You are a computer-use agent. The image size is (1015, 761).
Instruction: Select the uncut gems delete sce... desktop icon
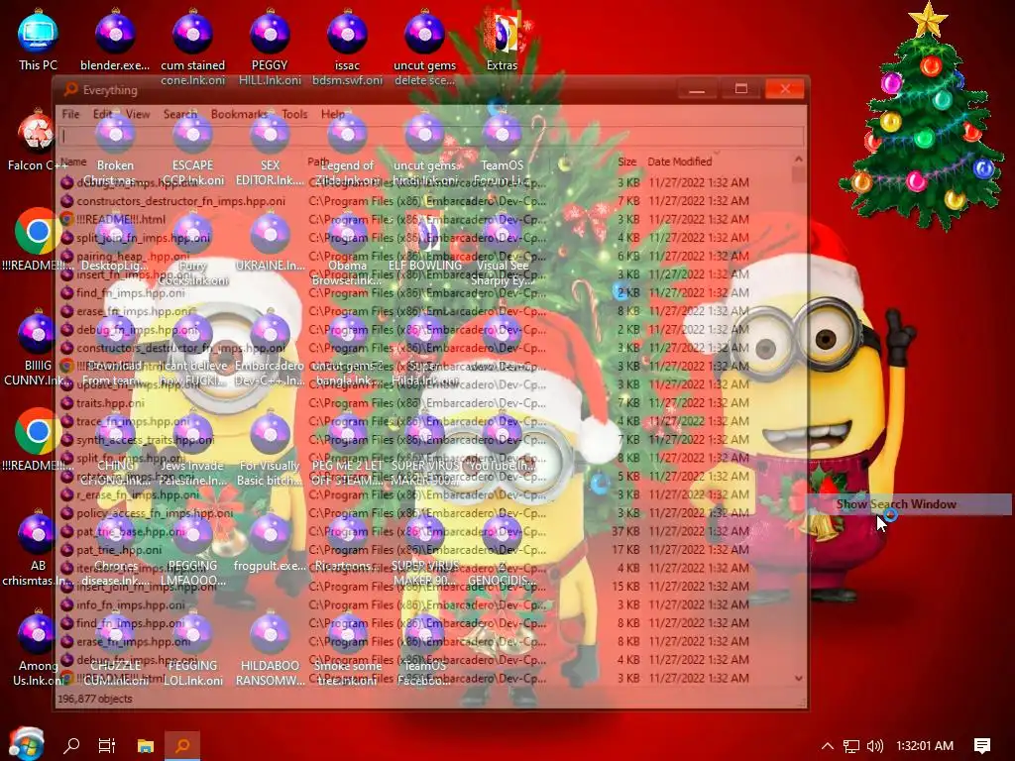click(424, 48)
